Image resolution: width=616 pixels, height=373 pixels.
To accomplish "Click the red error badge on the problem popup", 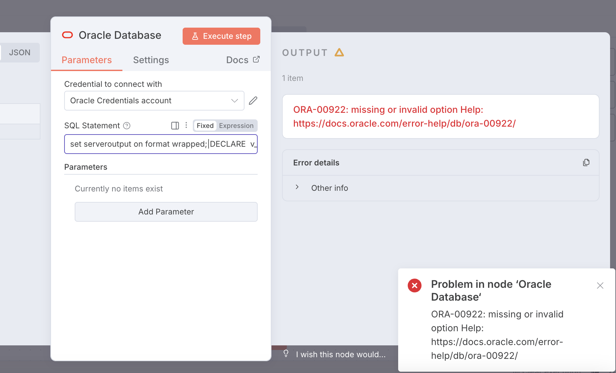I will click(x=415, y=286).
